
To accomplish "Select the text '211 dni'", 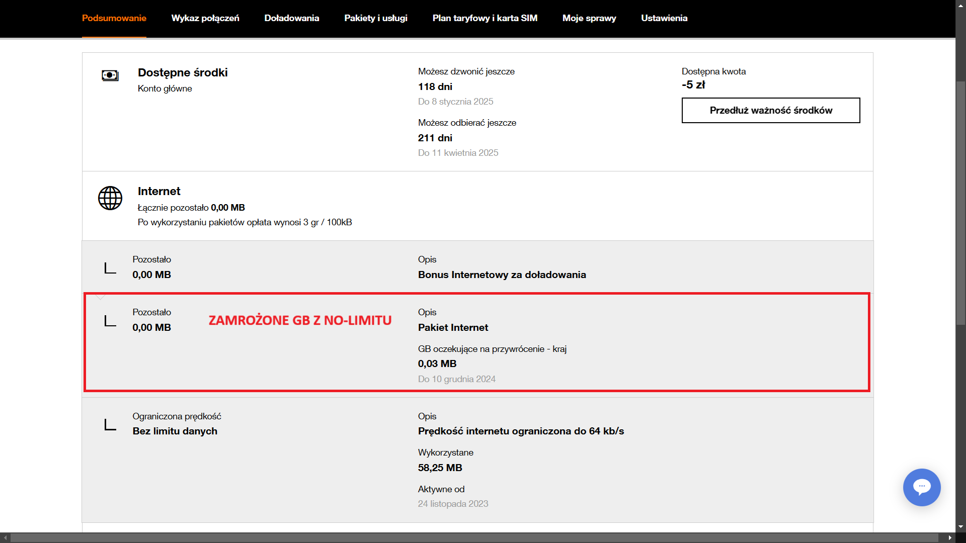I will pos(435,138).
